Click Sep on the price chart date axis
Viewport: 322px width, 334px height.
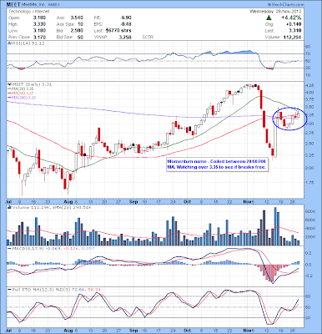(x=133, y=202)
